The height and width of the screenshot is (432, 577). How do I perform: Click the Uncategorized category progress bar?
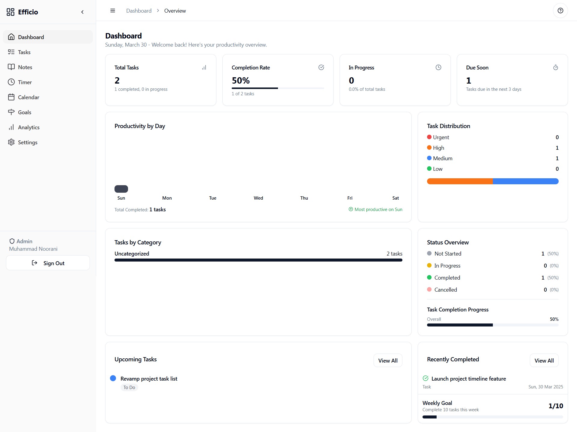[258, 260]
